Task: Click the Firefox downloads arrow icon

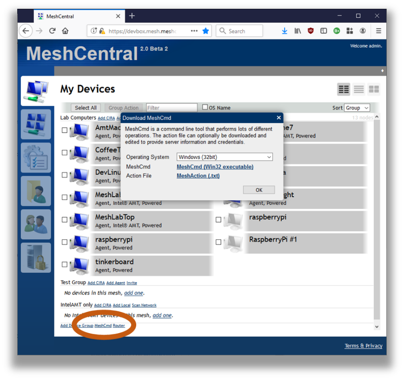Action: point(285,31)
